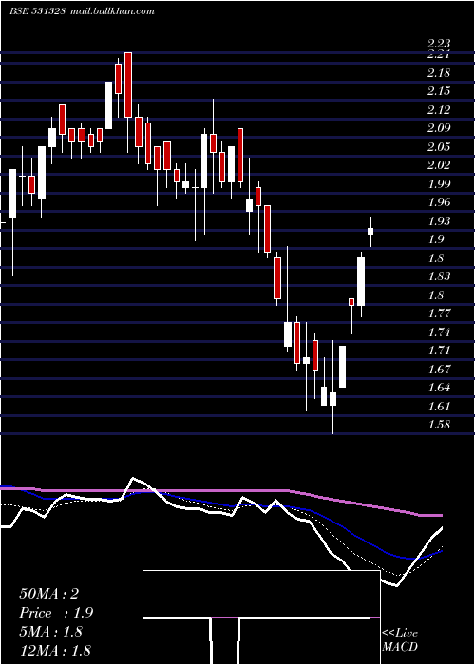This screenshot has height=665, width=475.
Task: Click the 1.61 price axis label
Action: click(x=439, y=406)
